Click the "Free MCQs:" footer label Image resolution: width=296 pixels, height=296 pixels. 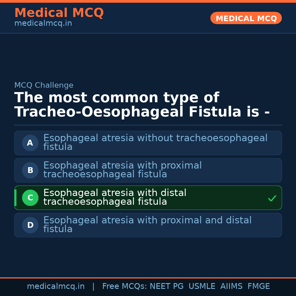pos(124,286)
